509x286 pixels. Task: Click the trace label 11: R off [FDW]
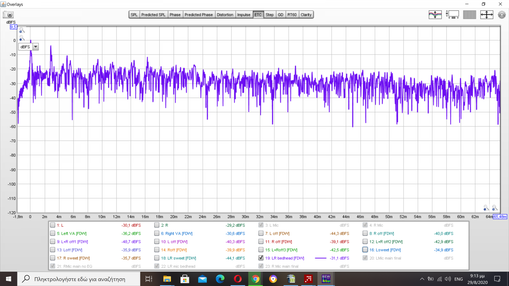(279, 242)
